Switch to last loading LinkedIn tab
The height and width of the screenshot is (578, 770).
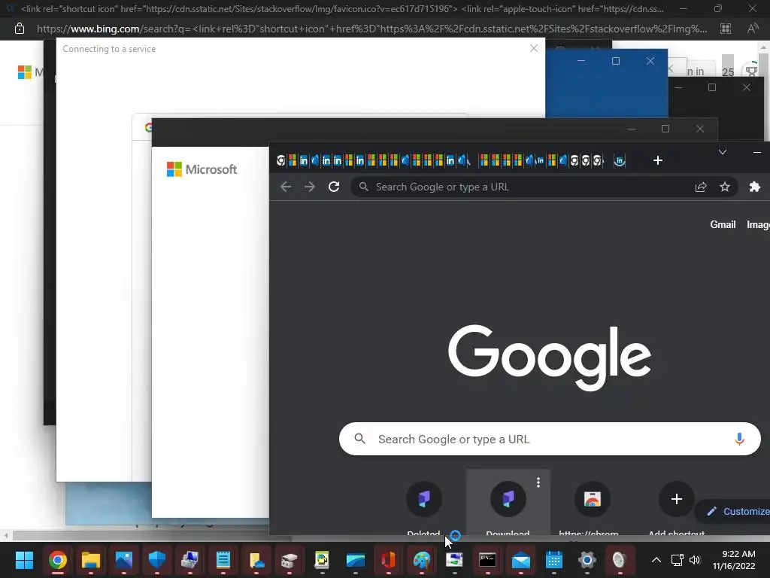coord(620,160)
